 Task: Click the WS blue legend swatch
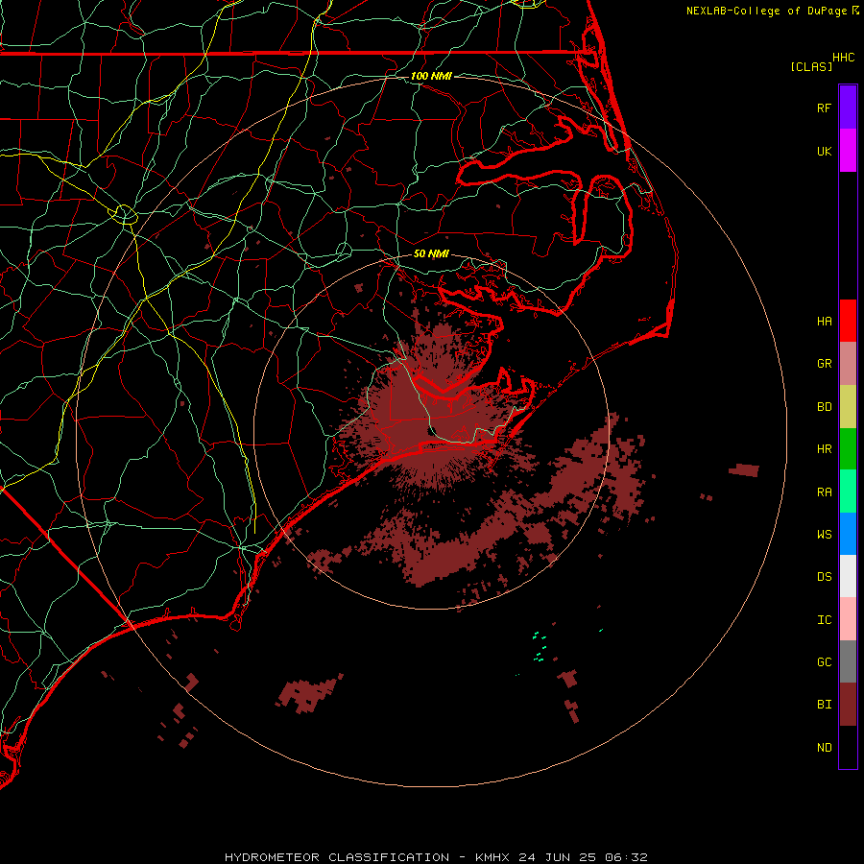[x=848, y=534]
